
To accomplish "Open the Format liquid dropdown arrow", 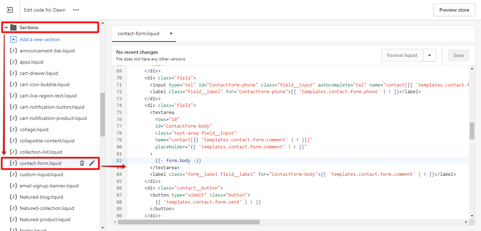I will pos(430,55).
